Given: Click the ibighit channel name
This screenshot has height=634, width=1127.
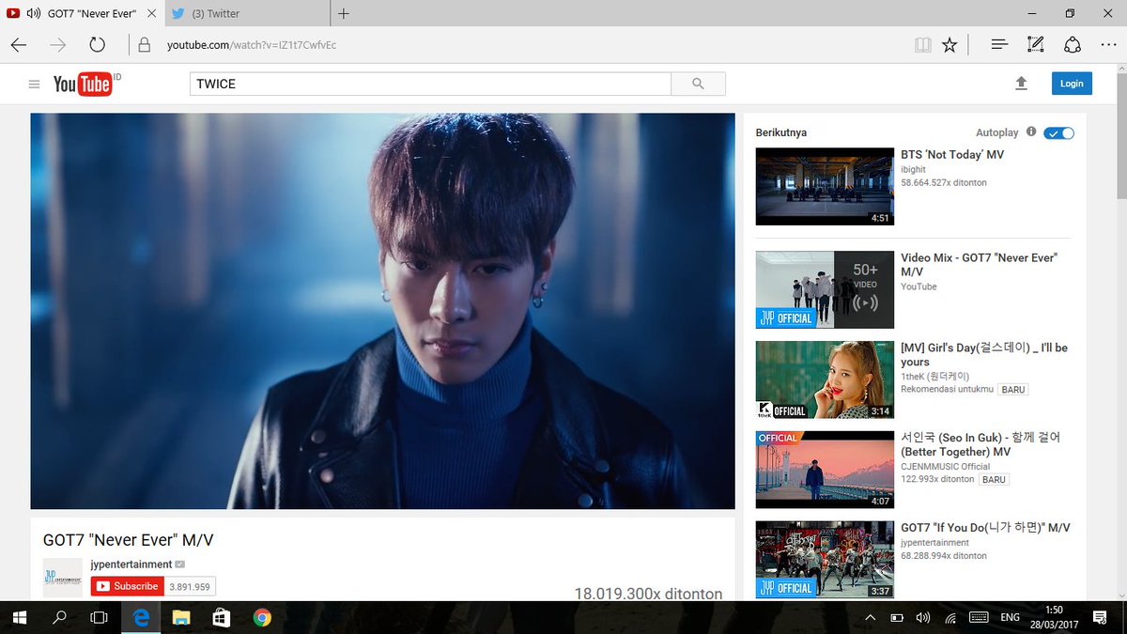Looking at the screenshot, I should (913, 169).
